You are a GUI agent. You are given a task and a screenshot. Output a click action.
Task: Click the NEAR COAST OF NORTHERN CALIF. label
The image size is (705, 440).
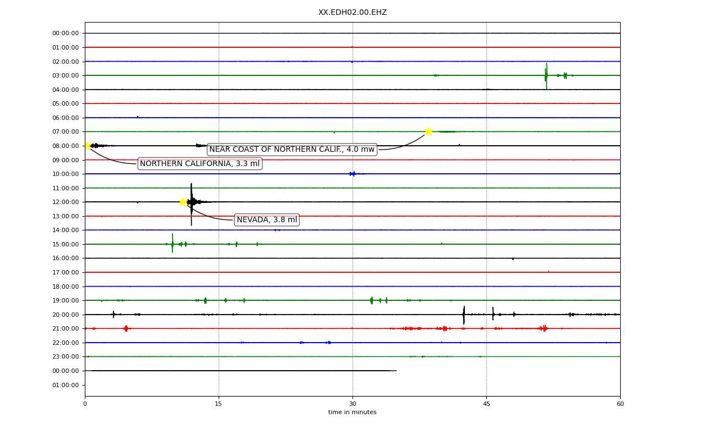(292, 150)
